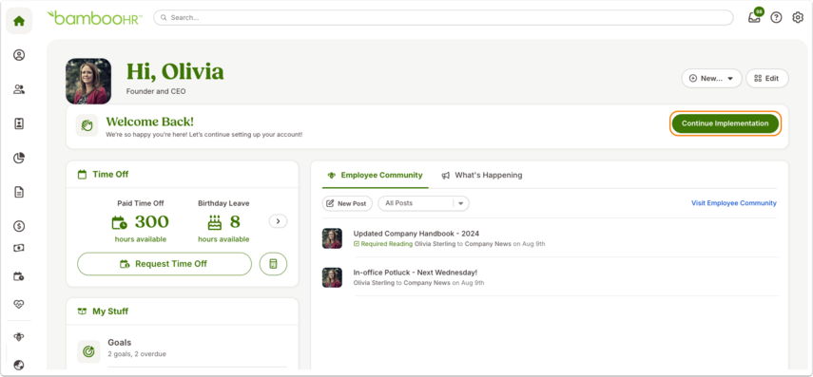
Task: Open the settings gear icon
Action: coord(798,18)
